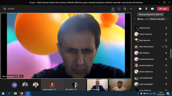Image resolution: width=172 pixels, height=96 pixels.
Task: Click the Tümünün sesini kapat button
Action: (x=157, y=19)
